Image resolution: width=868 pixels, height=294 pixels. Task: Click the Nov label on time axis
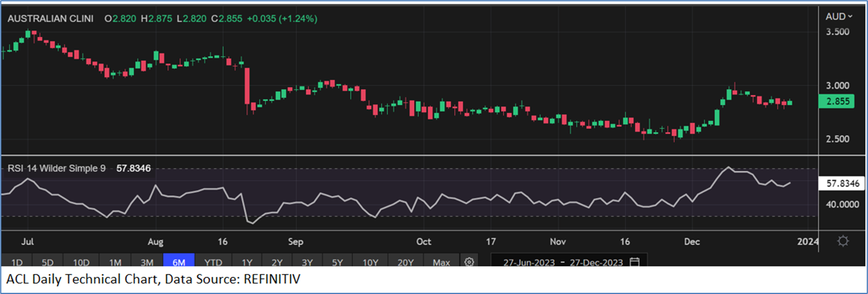tap(558, 242)
